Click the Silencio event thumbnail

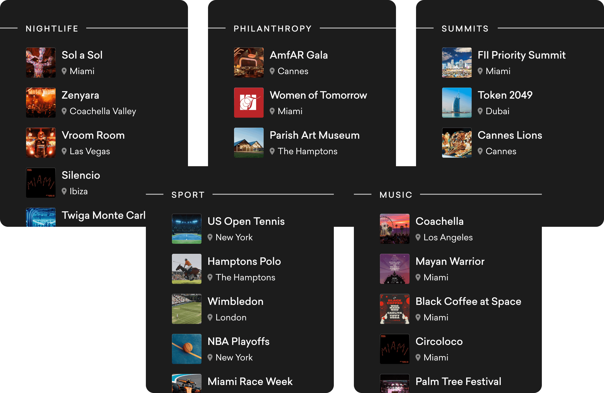point(41,183)
